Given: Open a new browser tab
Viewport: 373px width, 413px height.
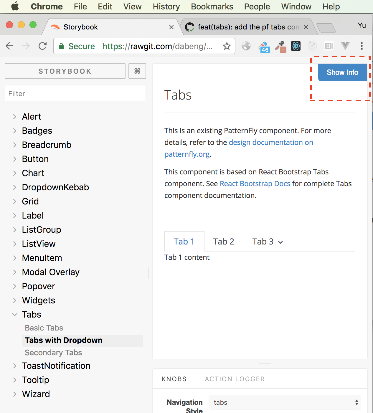Looking at the screenshot, I should tap(326, 28).
